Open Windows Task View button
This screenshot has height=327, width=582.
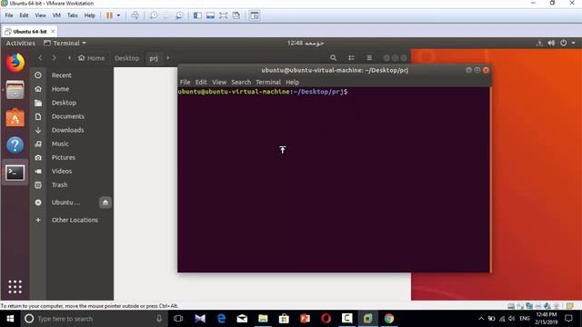pyautogui.click(x=178, y=319)
